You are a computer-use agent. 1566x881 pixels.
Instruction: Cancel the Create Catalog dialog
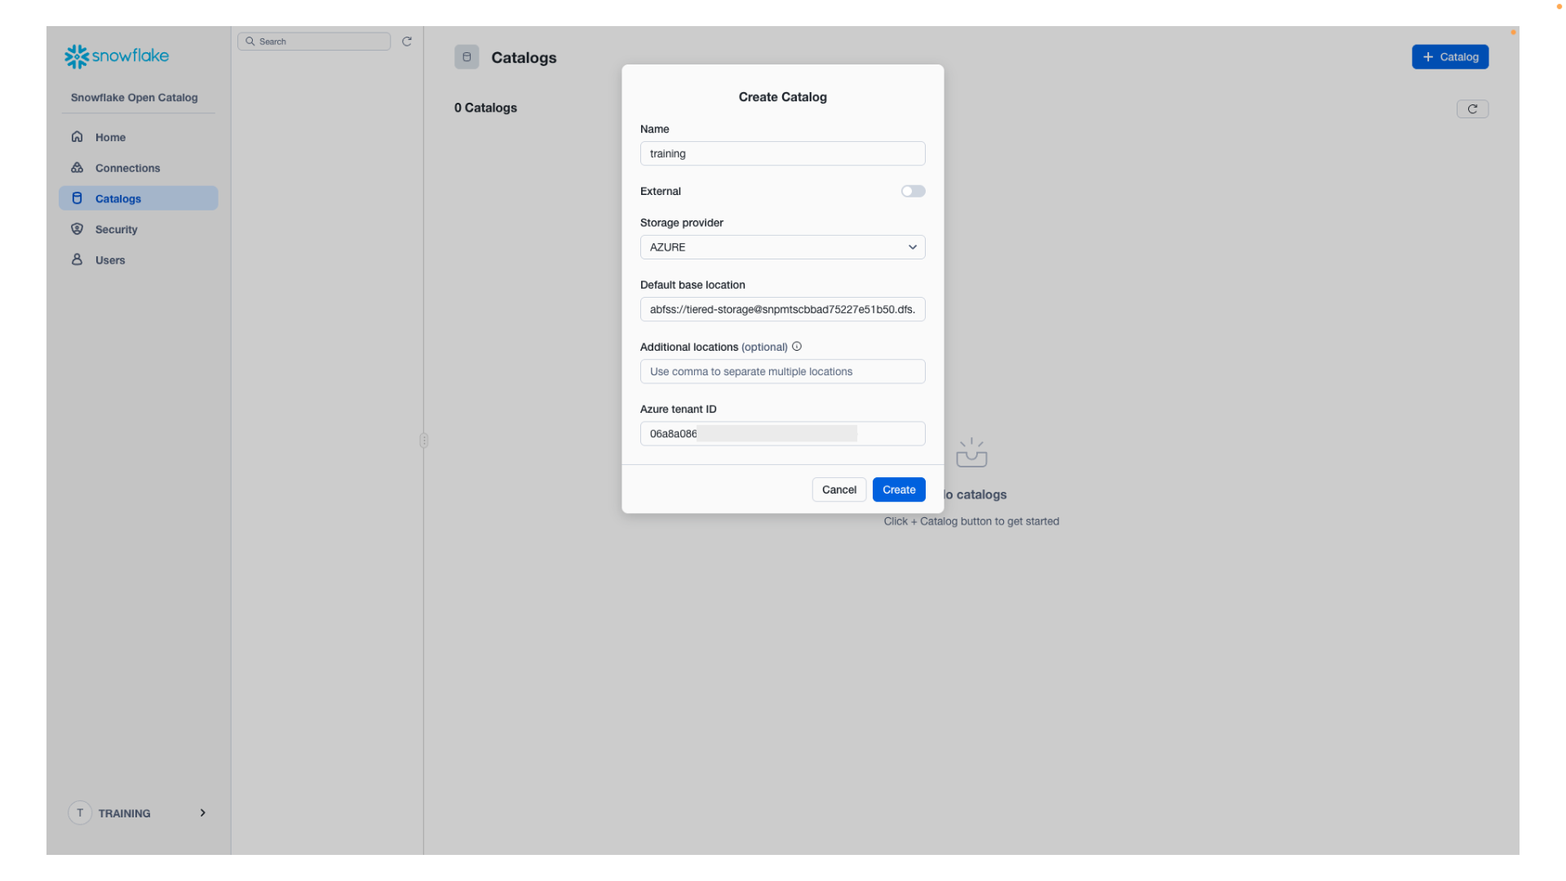pyautogui.click(x=838, y=489)
